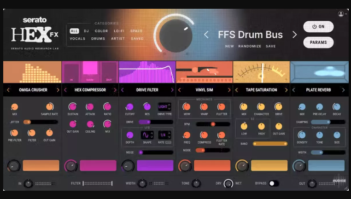The width and height of the screenshot is (351, 199).
Task: Click the large macro knob
Action: pos(175,36)
